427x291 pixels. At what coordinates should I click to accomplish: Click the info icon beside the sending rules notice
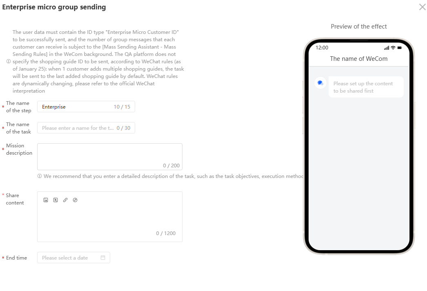point(9,62)
